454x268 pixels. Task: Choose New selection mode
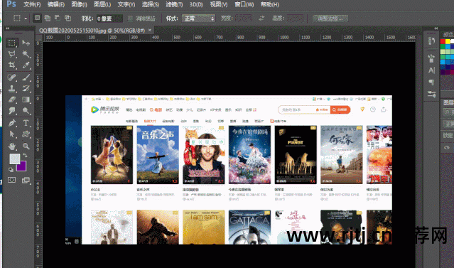point(38,18)
